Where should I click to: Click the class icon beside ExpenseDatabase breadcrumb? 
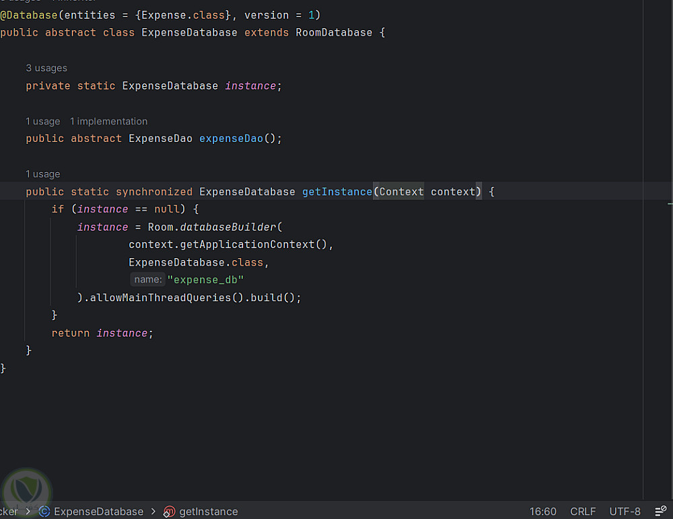pos(44,512)
